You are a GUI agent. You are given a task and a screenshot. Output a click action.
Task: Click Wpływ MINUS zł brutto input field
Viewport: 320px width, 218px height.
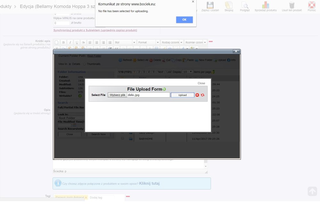click(x=62, y=23)
